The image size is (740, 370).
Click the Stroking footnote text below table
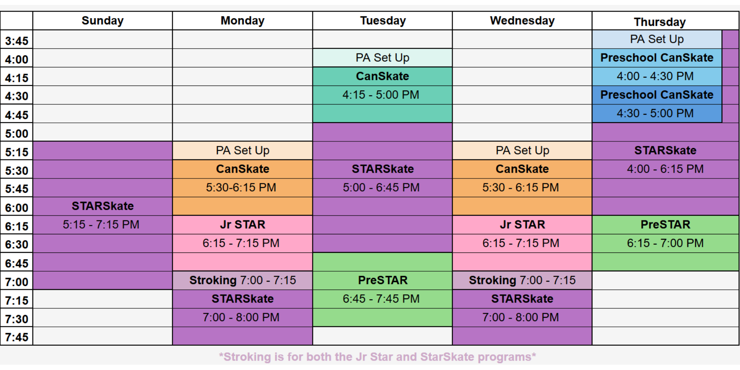click(377, 356)
